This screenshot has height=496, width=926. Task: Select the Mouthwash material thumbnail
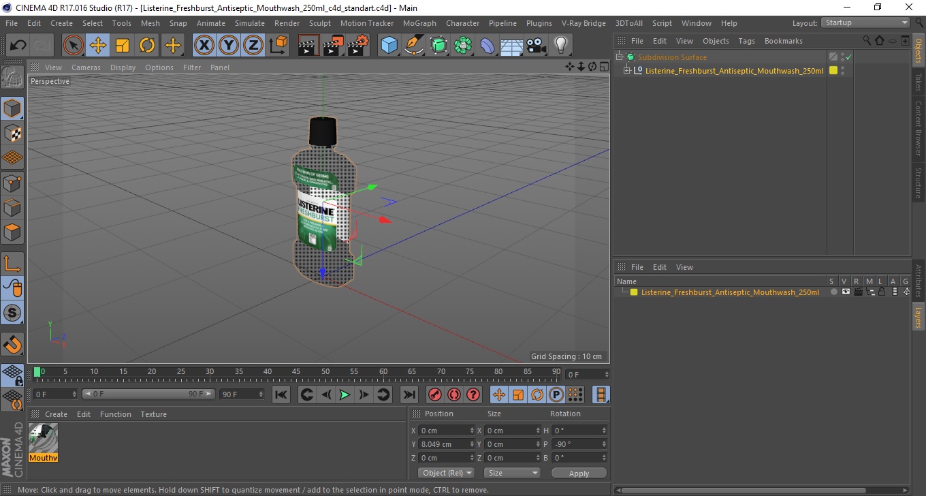coord(44,442)
